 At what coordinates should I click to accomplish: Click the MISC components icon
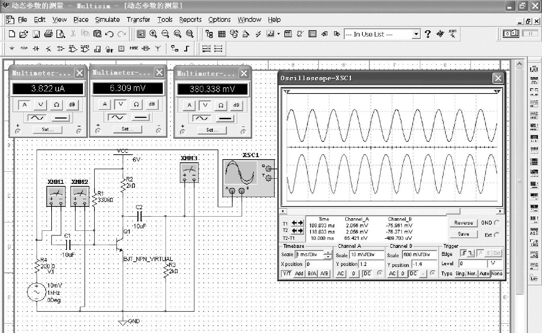134,49
